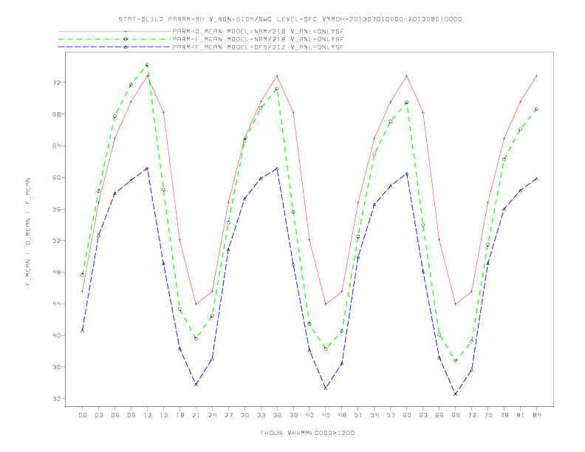
Task: Select legend entry PARM=F_MEAN MODEL=GFS/212
Action: 258,47
